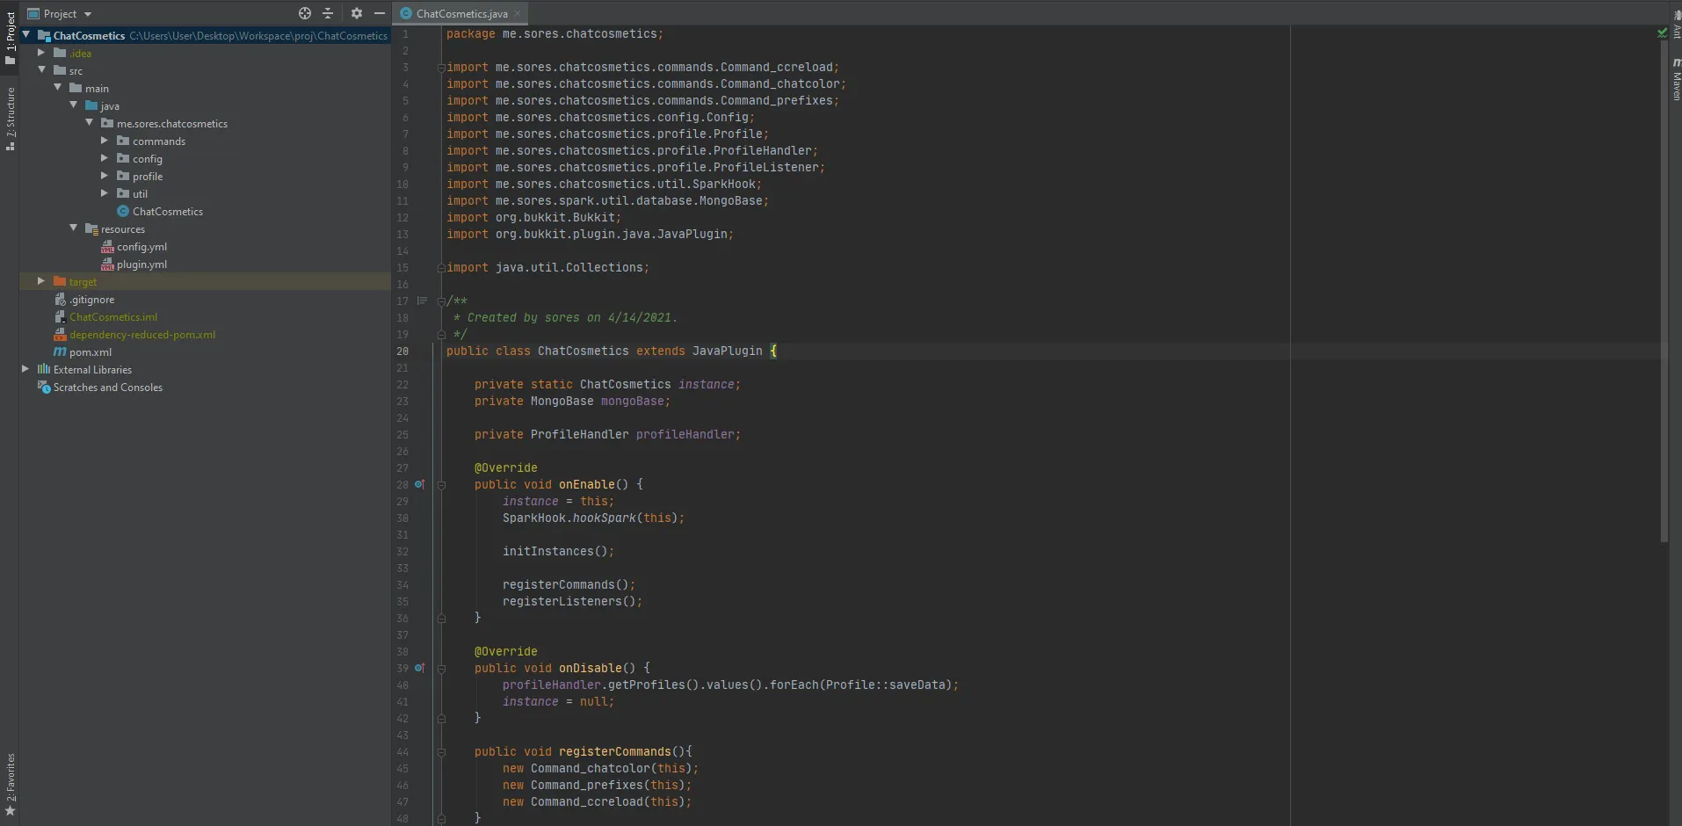Open the Maven tool window

click(1676, 81)
